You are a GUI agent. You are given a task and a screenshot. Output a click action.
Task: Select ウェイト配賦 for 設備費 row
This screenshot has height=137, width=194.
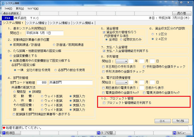point(42,110)
